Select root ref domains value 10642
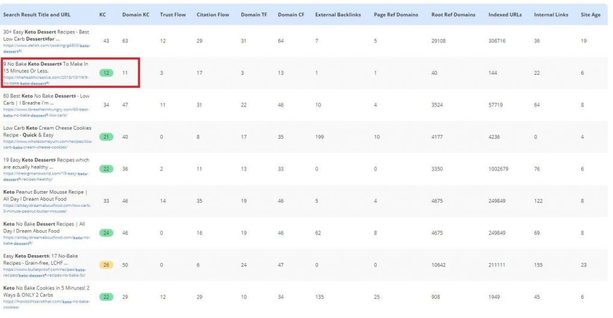Screen dimensions: 613x318 [438, 265]
